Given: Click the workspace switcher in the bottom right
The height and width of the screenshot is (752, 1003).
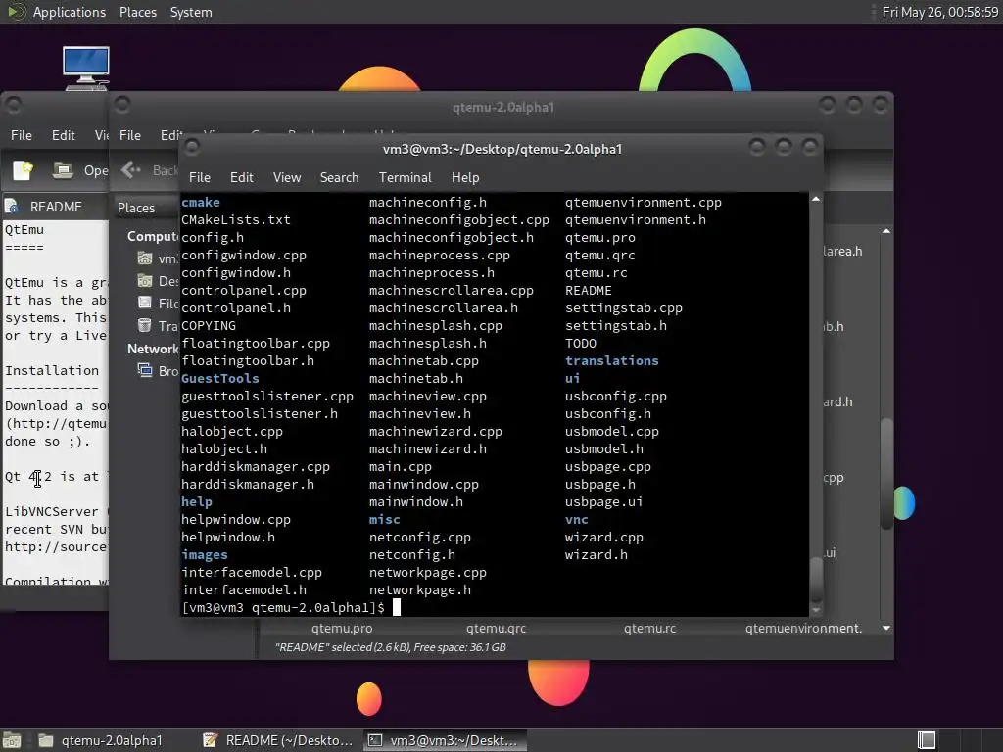Looking at the screenshot, I should pyautogui.click(x=927, y=740).
